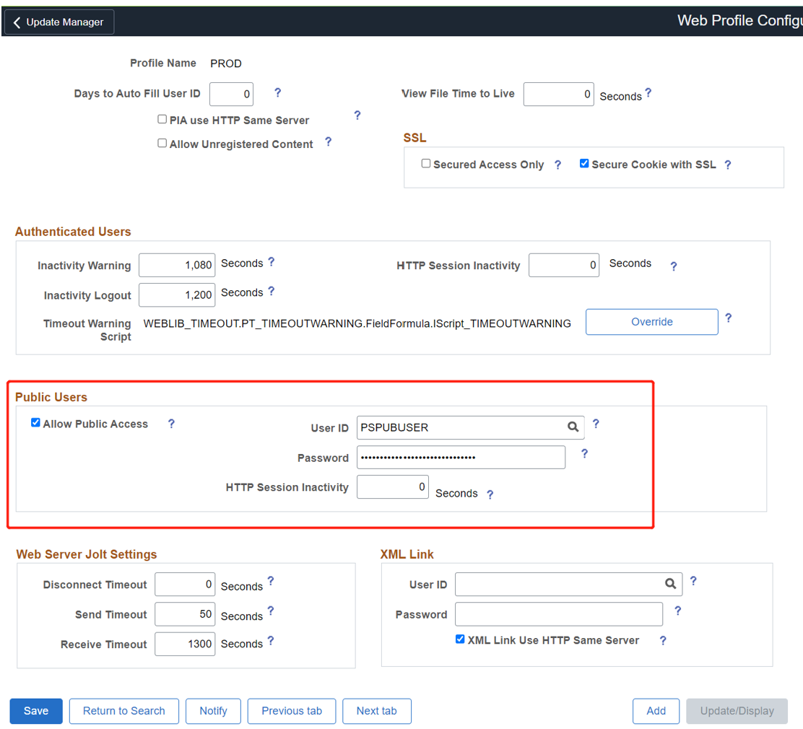The width and height of the screenshot is (803, 729).
Task: Enable PIA use HTTP Same Server checkbox
Action: [x=162, y=119]
